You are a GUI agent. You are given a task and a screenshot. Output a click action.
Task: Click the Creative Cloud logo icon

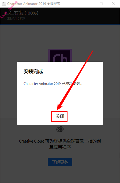point(60,129)
